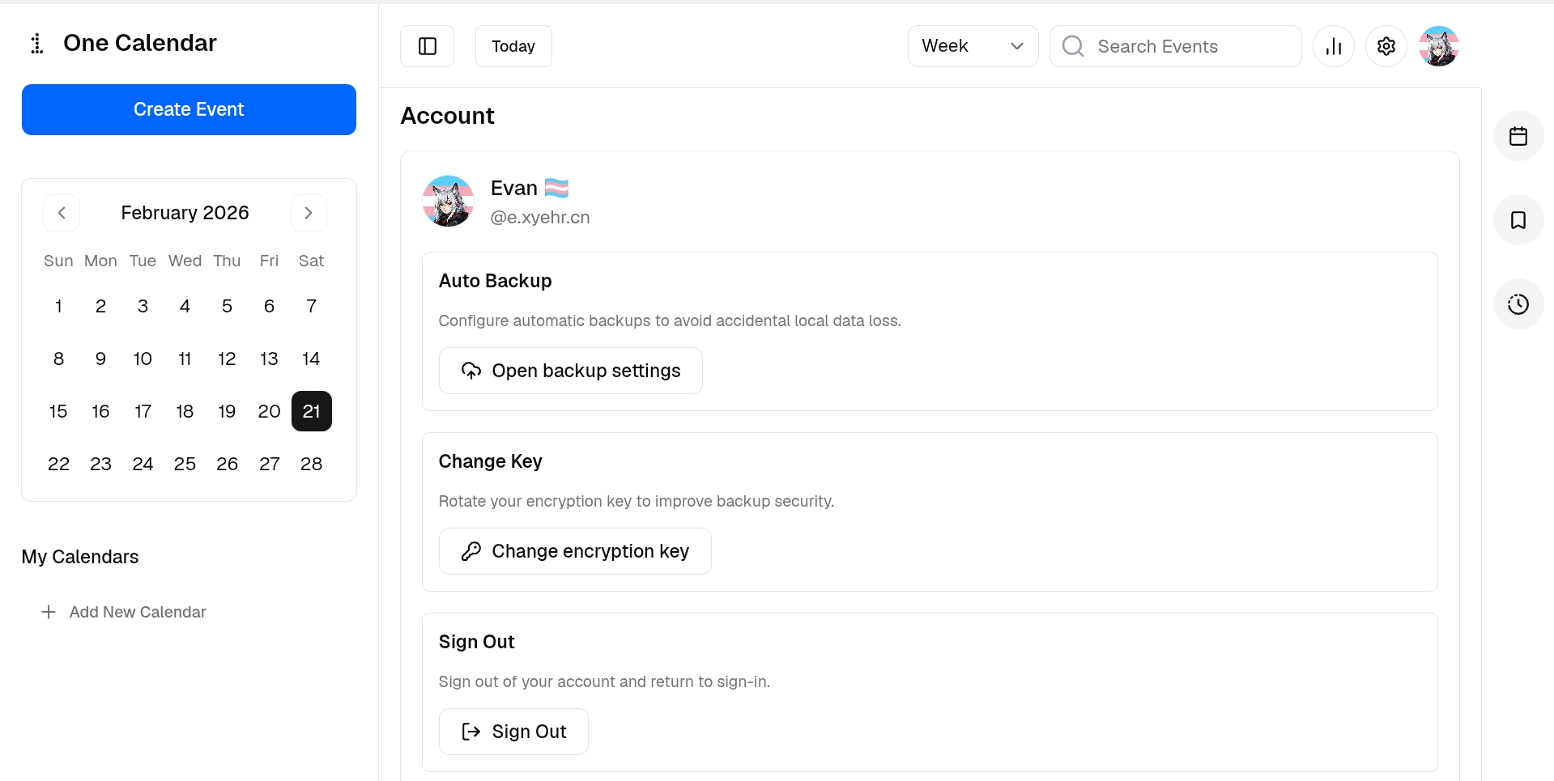Open the calendar icon in right rail

point(1518,136)
